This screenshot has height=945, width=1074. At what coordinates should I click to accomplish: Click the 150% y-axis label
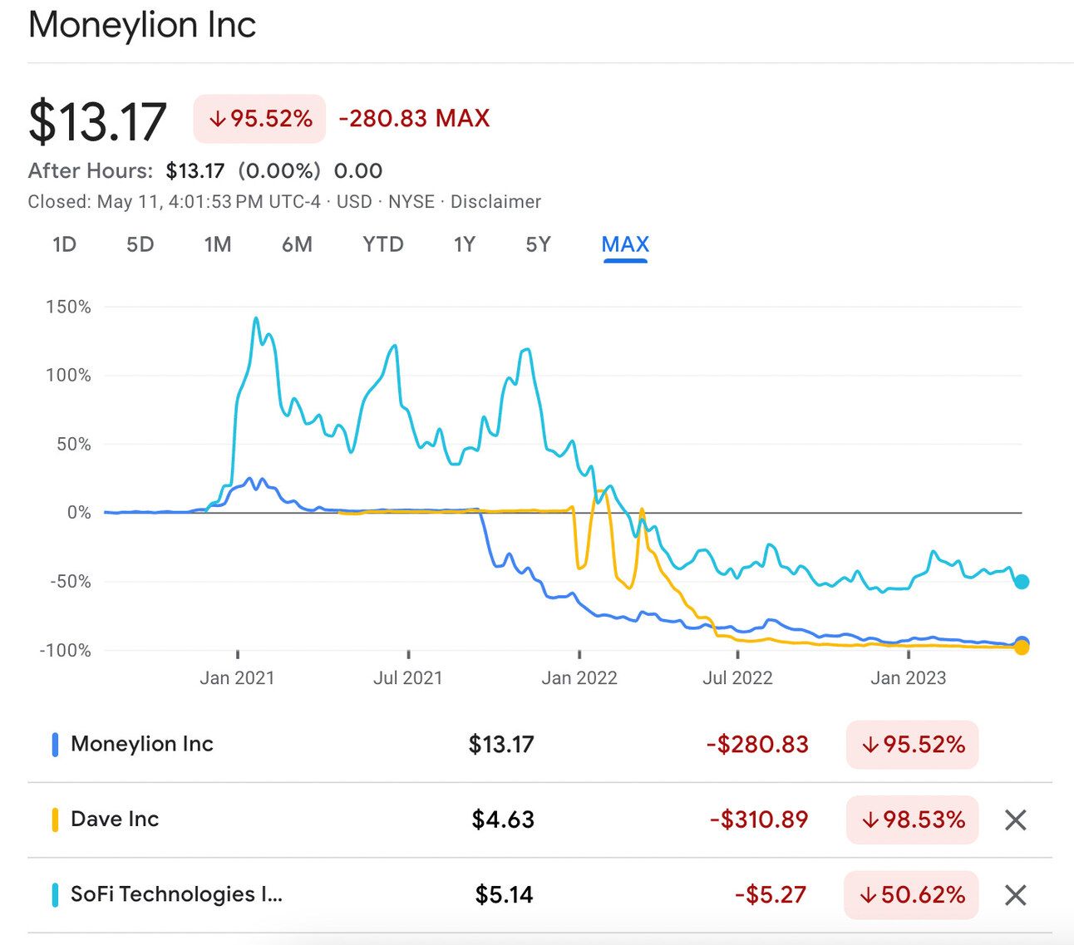[x=68, y=307]
